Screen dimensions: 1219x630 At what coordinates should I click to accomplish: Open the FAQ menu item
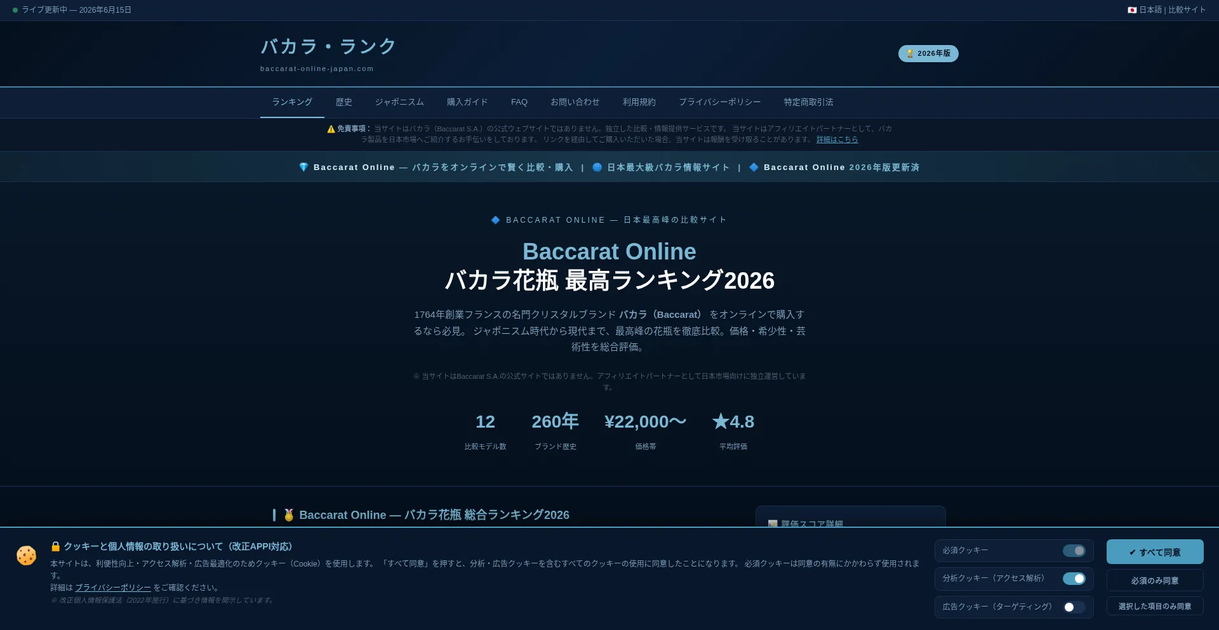click(x=519, y=102)
